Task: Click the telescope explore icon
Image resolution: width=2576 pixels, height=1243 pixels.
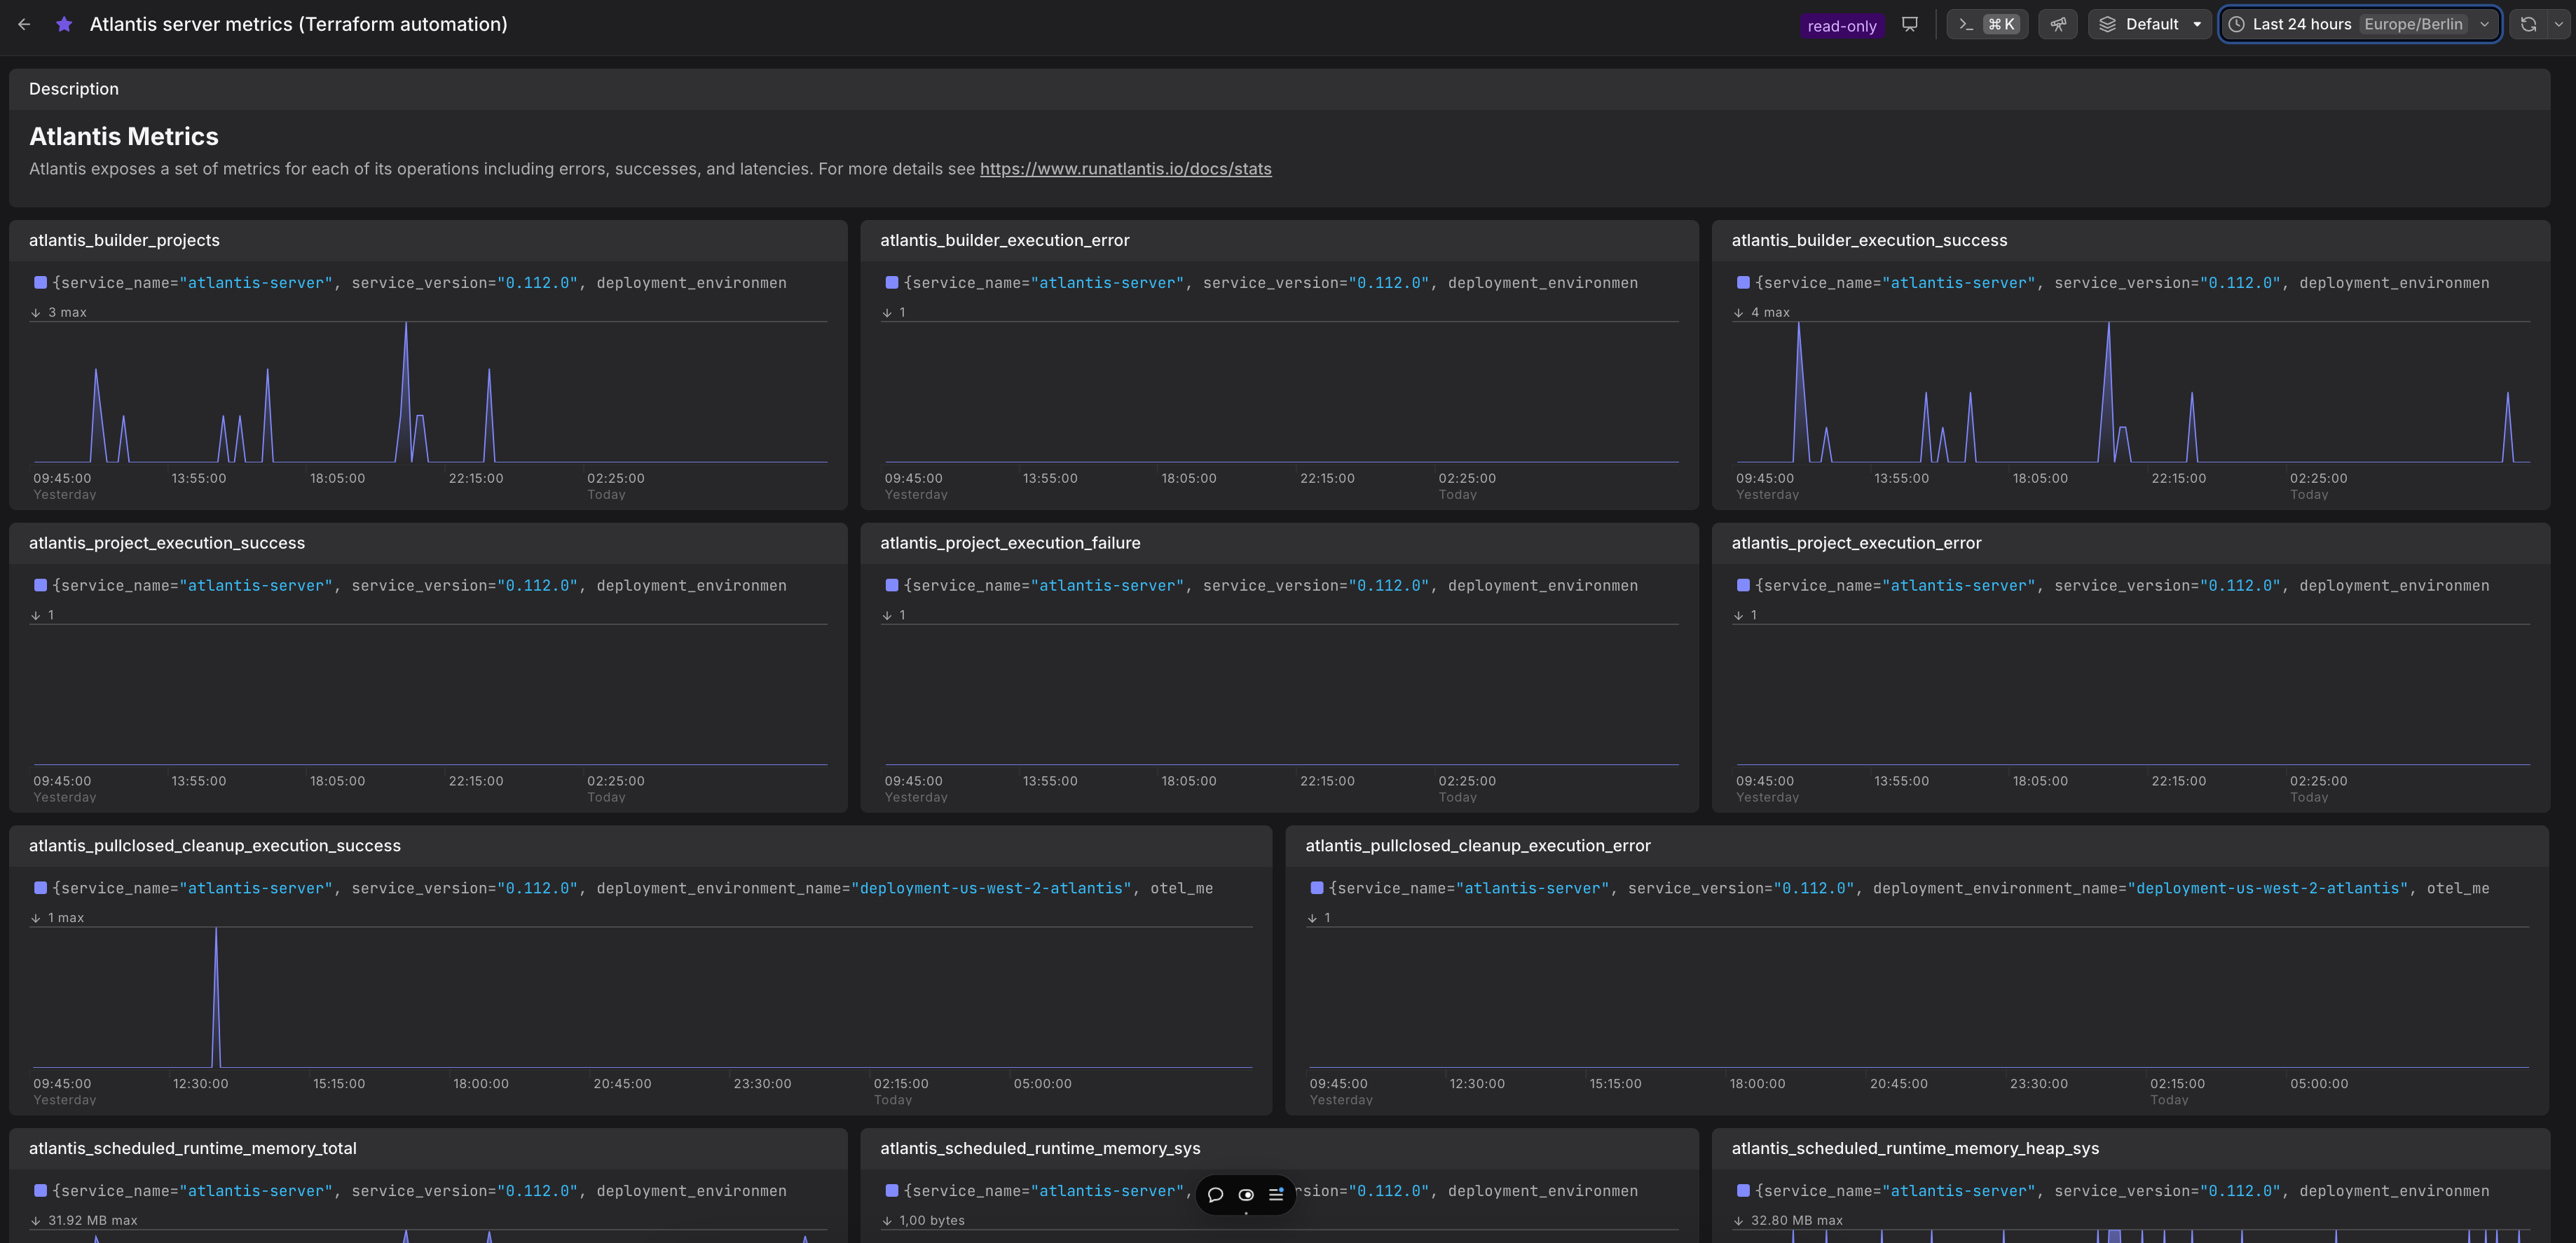Action: (2058, 24)
